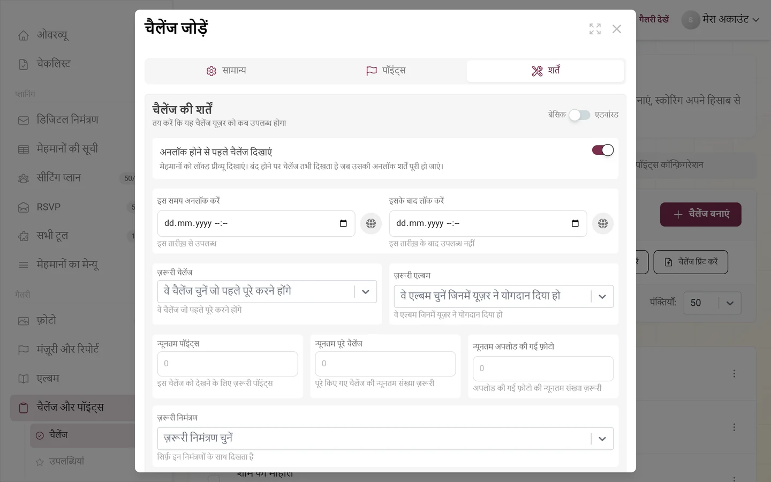
Task: Open the मेरा अकाउंट menu
Action: 721,20
